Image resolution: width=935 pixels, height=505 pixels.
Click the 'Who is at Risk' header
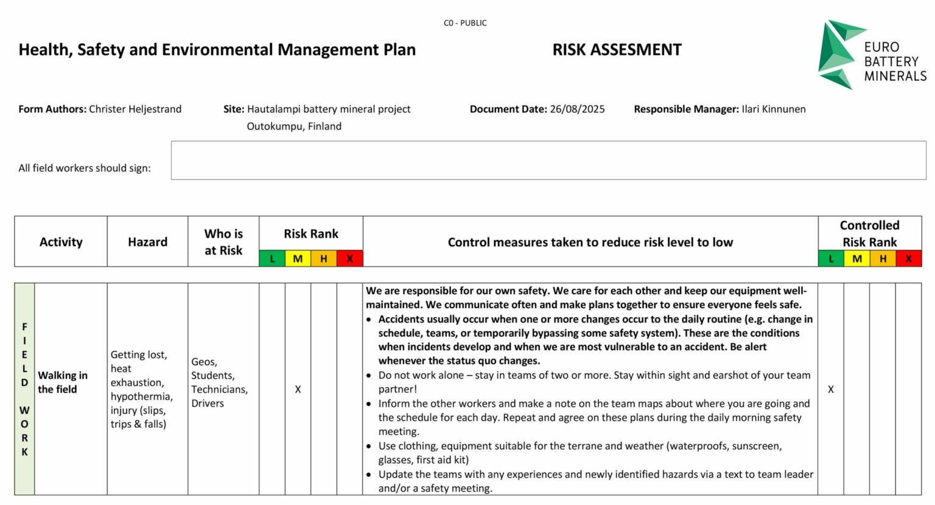tap(223, 242)
